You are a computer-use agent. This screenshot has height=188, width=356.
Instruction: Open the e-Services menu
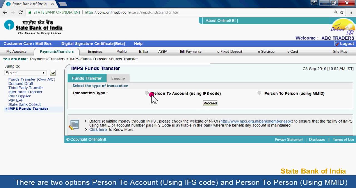(266, 52)
